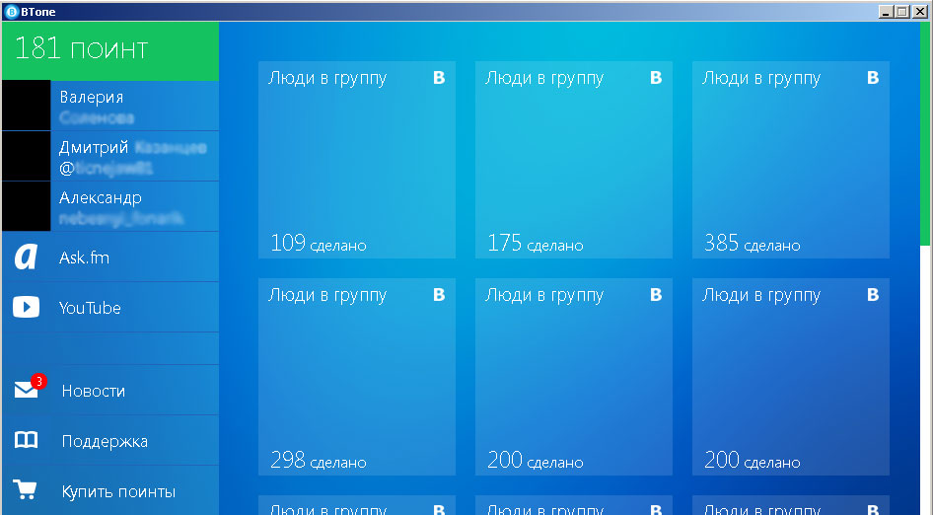This screenshot has width=933, height=515.
Task: Open Поддержка in the sidebar
Action: (110, 441)
